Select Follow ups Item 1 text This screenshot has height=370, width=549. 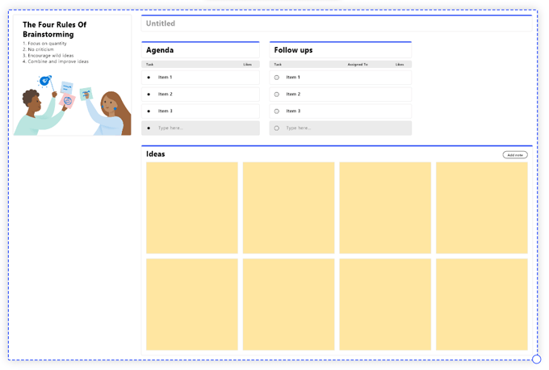pyautogui.click(x=293, y=77)
